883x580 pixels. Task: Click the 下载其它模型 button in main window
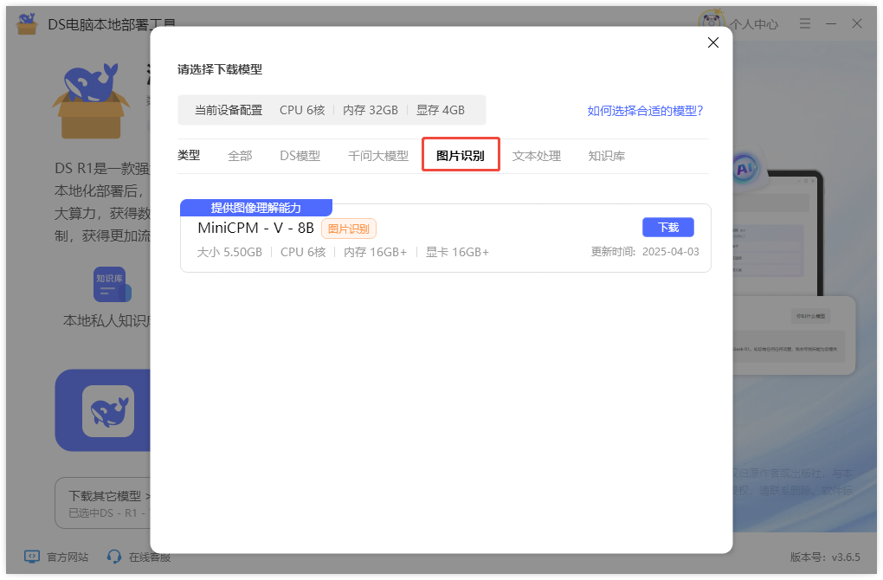pyautogui.click(x=104, y=504)
